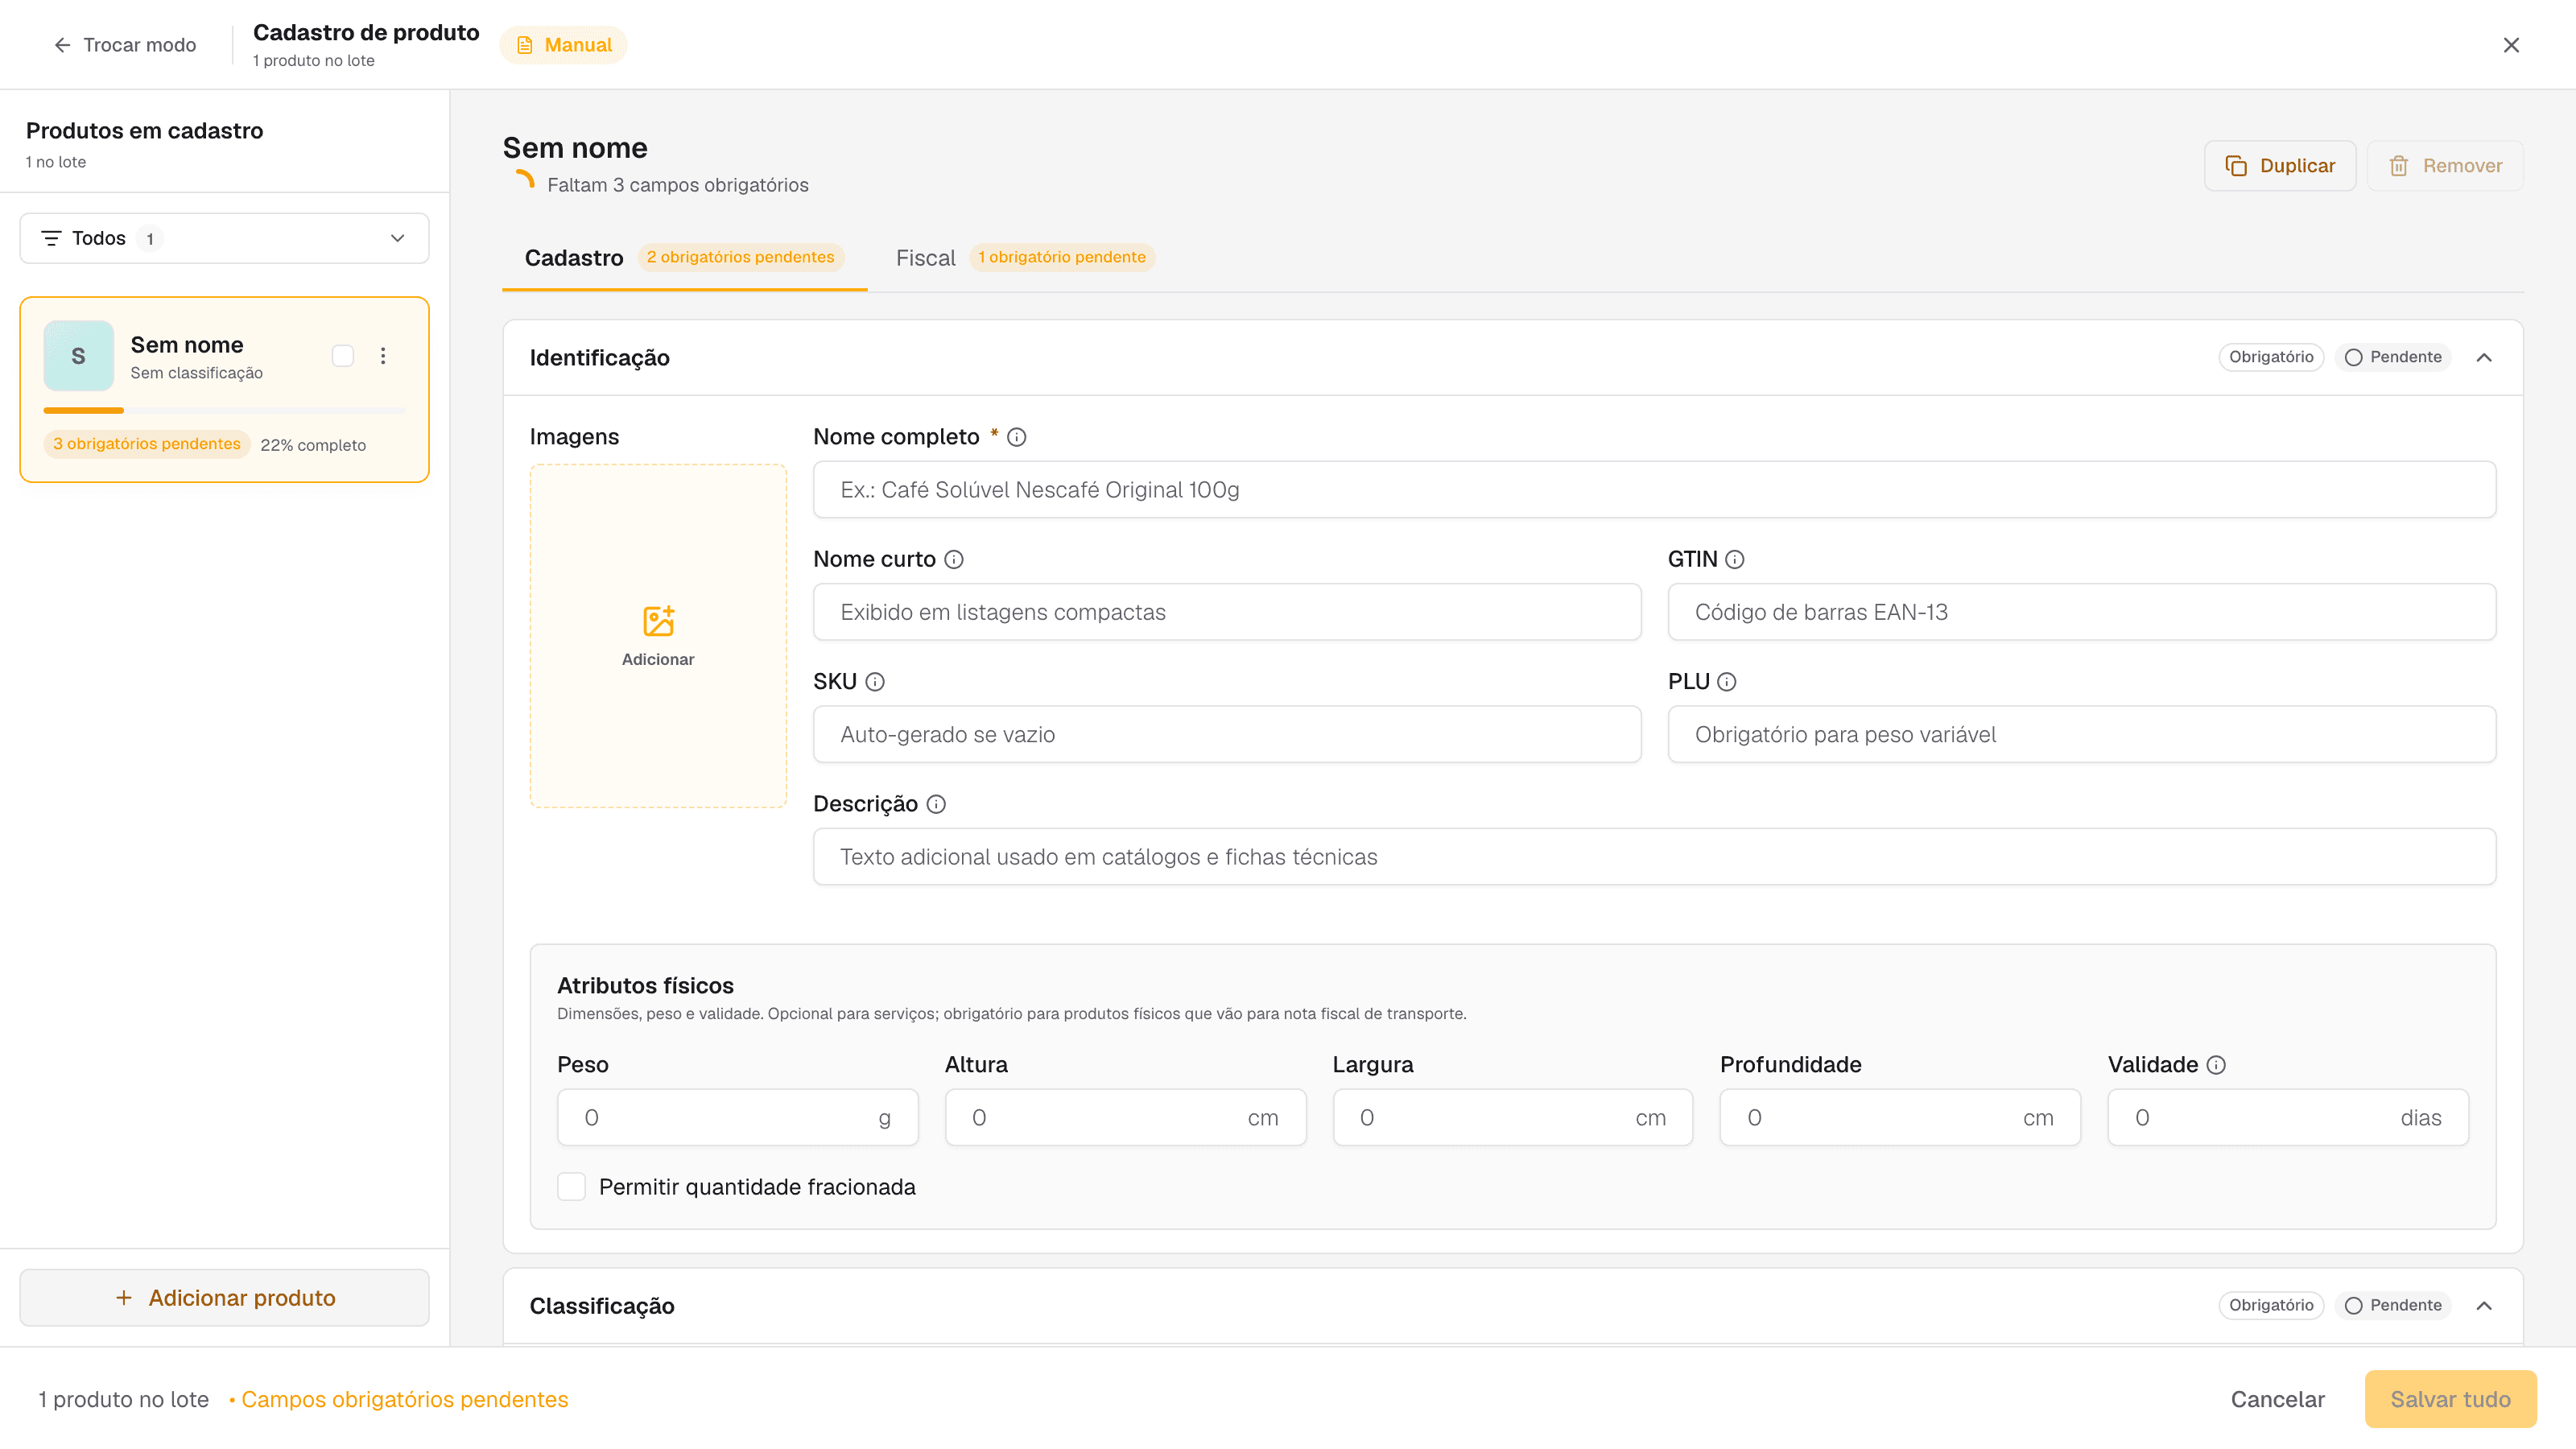Collapse the Classificação section
The height and width of the screenshot is (1449, 2576).
coord(2484,1306)
